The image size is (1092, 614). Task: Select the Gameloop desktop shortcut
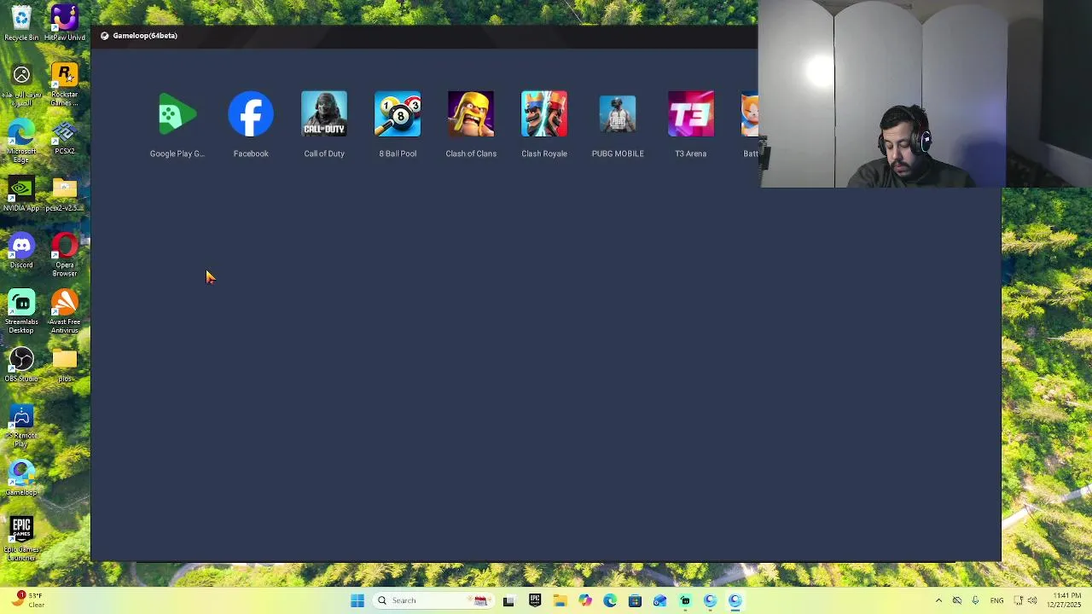pos(21,478)
